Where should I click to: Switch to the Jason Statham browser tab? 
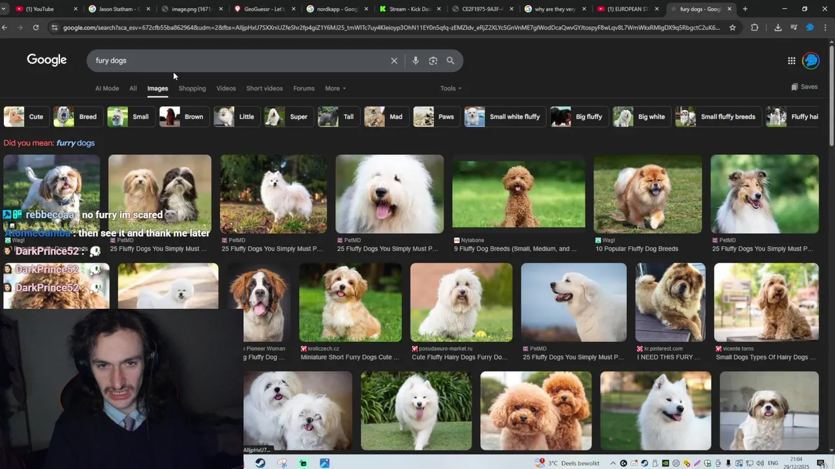[x=118, y=9]
